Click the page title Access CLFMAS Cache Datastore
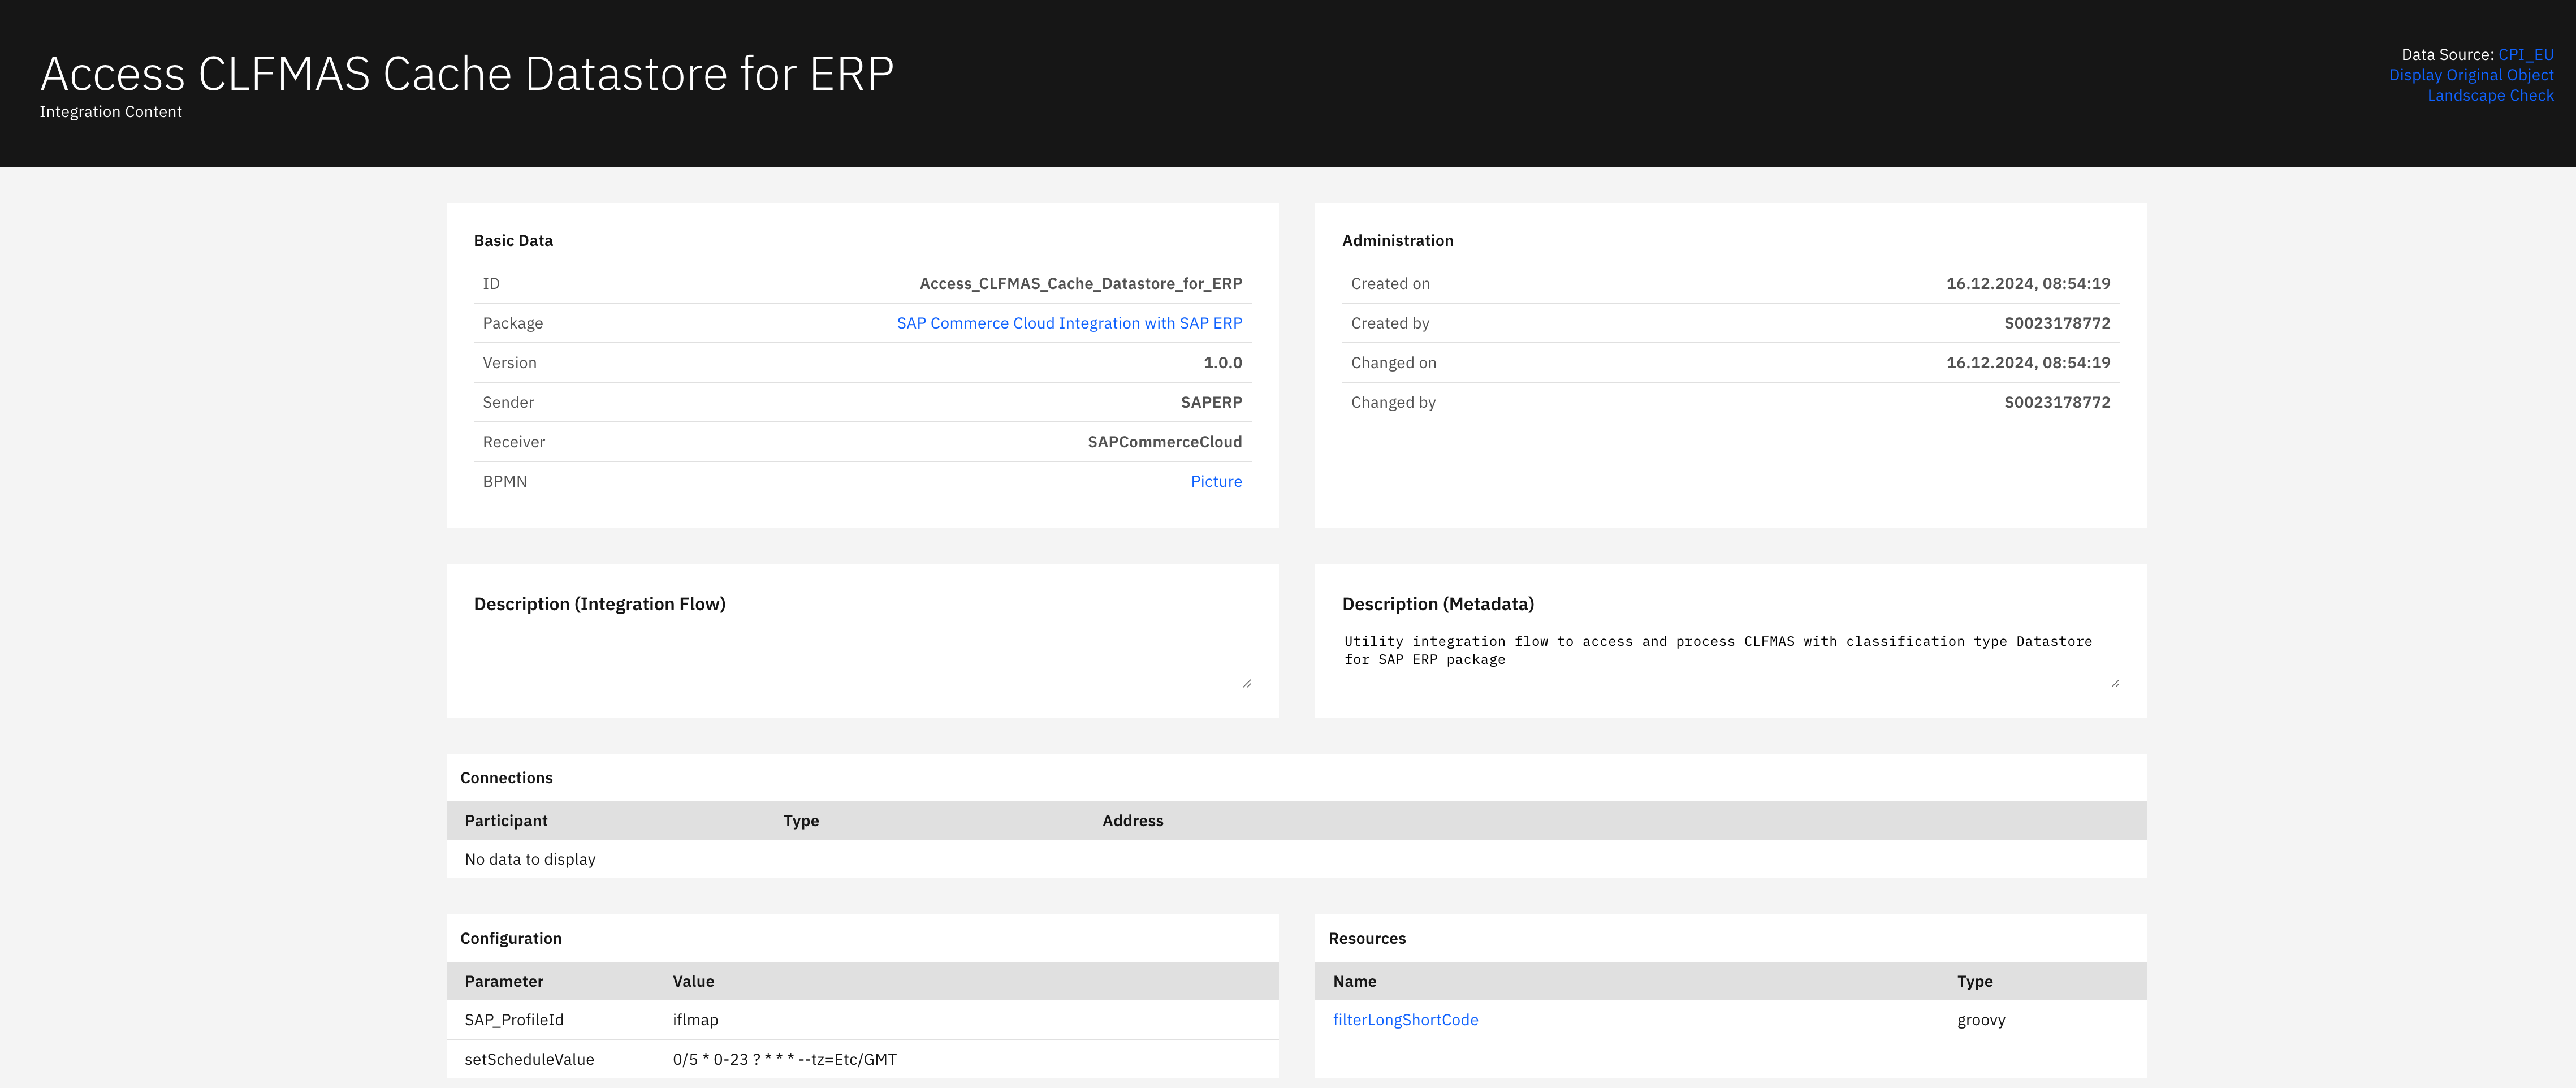The height and width of the screenshot is (1088, 2576). (467, 74)
